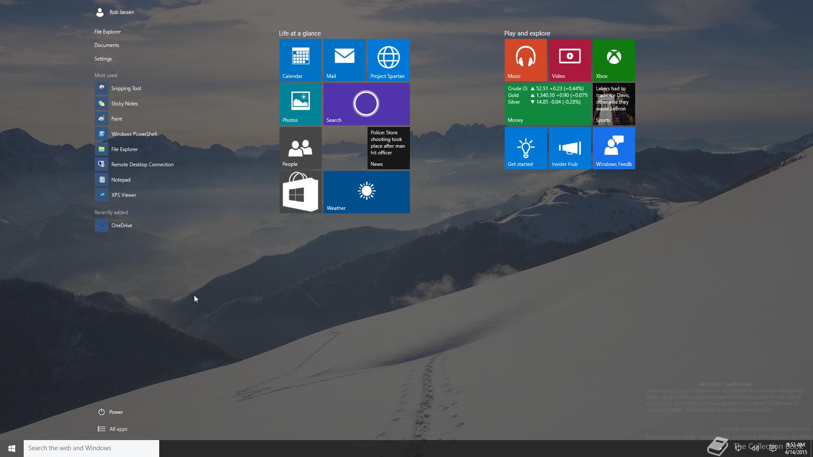Open the Settings link
This screenshot has width=813, height=457.
click(103, 59)
